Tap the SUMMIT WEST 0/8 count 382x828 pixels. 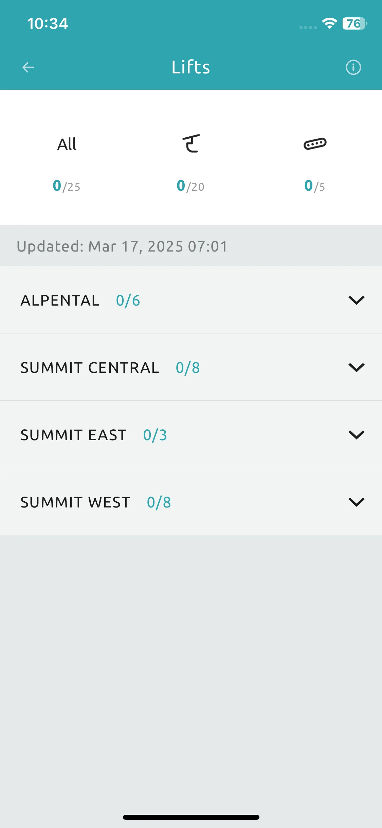(159, 502)
